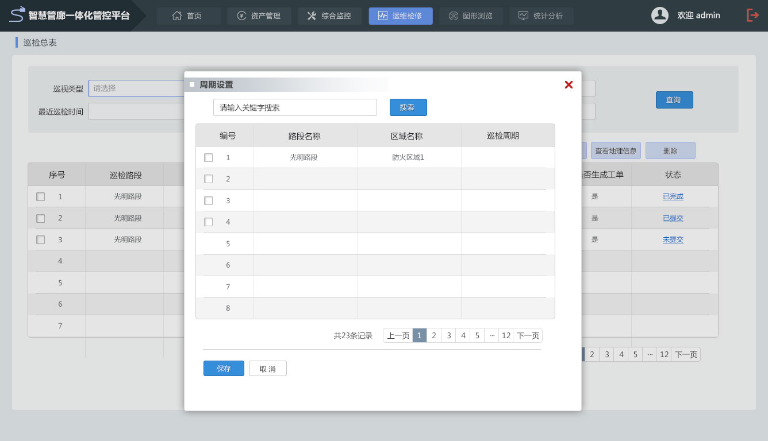Select the 运维检修 maintenance tab
768x441 pixels.
pyautogui.click(x=400, y=16)
